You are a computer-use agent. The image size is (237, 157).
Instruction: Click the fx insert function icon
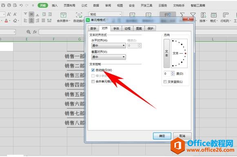pyautogui.click(x=35, y=32)
